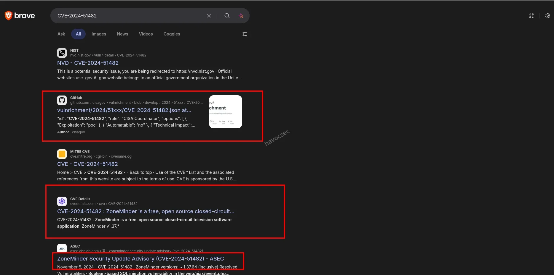The width and height of the screenshot is (554, 275).
Task: Click the Brave logo
Action: point(20,16)
